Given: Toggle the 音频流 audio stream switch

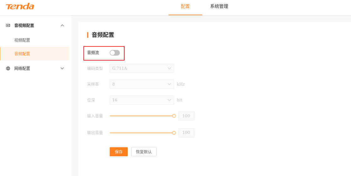Looking at the screenshot, I should click(x=114, y=53).
